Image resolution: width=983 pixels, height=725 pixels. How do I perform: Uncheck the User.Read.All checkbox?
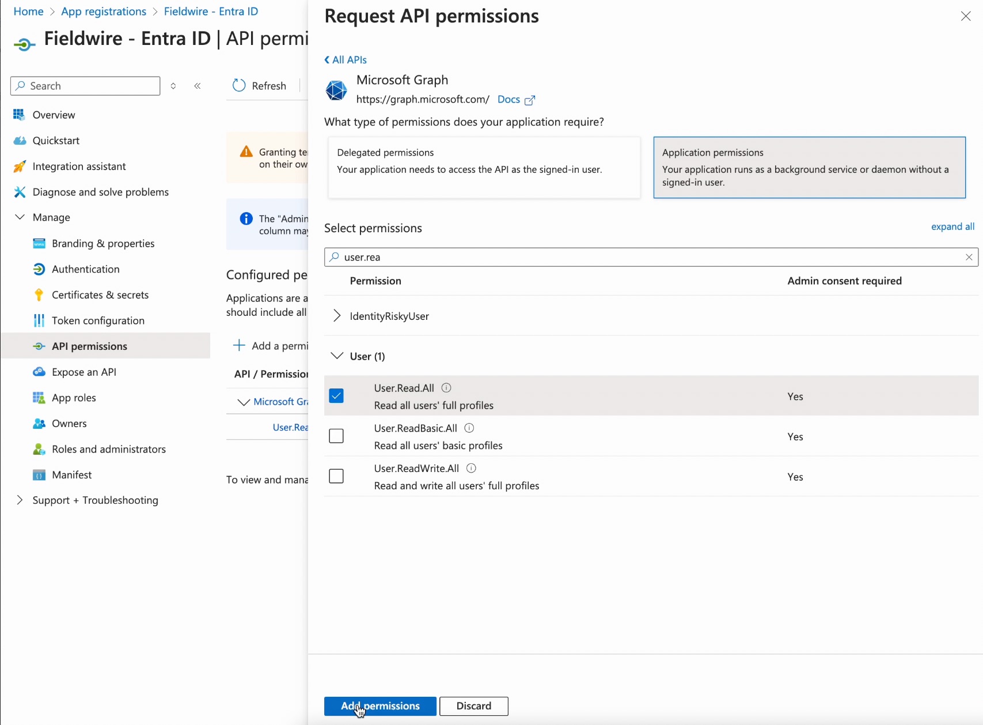tap(336, 396)
